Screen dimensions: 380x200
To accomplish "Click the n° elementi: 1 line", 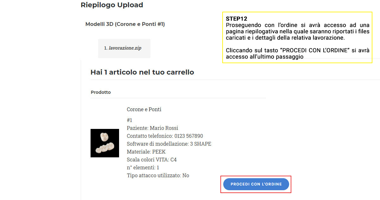I will [143, 167].
